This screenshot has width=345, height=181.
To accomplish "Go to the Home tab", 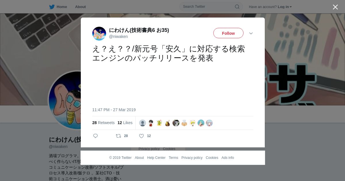I will click(62, 7).
